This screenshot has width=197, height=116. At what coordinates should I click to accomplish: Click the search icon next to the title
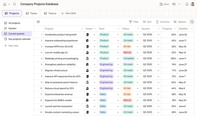[x=14, y=4]
